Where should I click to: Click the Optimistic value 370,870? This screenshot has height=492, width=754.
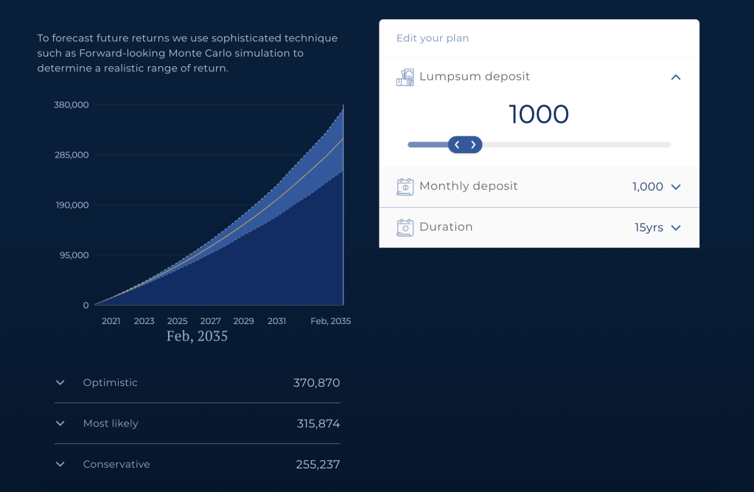316,383
